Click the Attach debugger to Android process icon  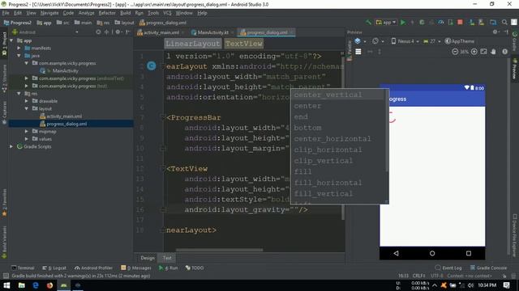tap(451, 23)
